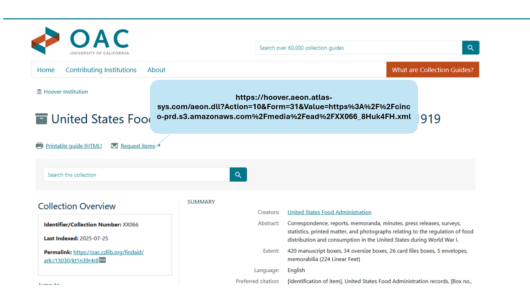Click the permalink copy icon
This screenshot has height=304, width=530.
[103, 260]
